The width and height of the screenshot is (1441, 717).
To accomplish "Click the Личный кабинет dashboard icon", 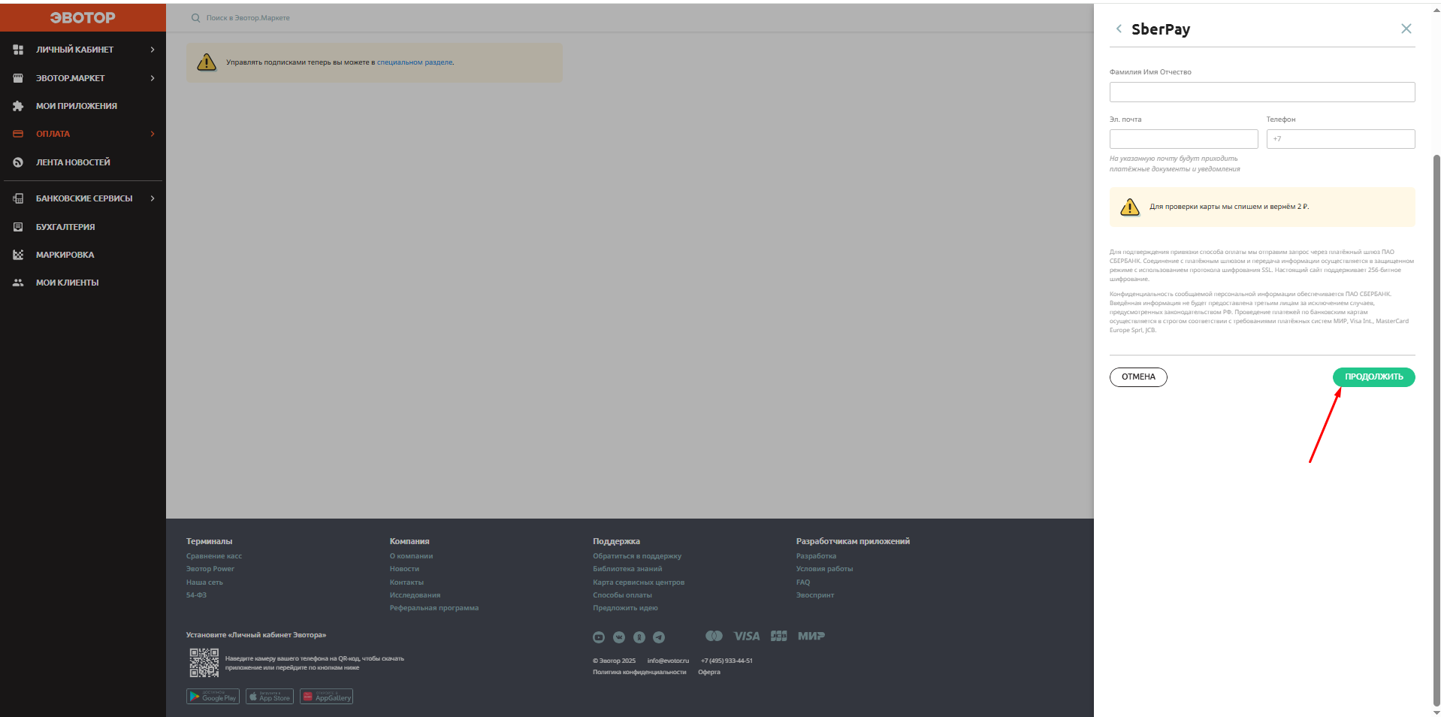I will pyautogui.click(x=18, y=50).
